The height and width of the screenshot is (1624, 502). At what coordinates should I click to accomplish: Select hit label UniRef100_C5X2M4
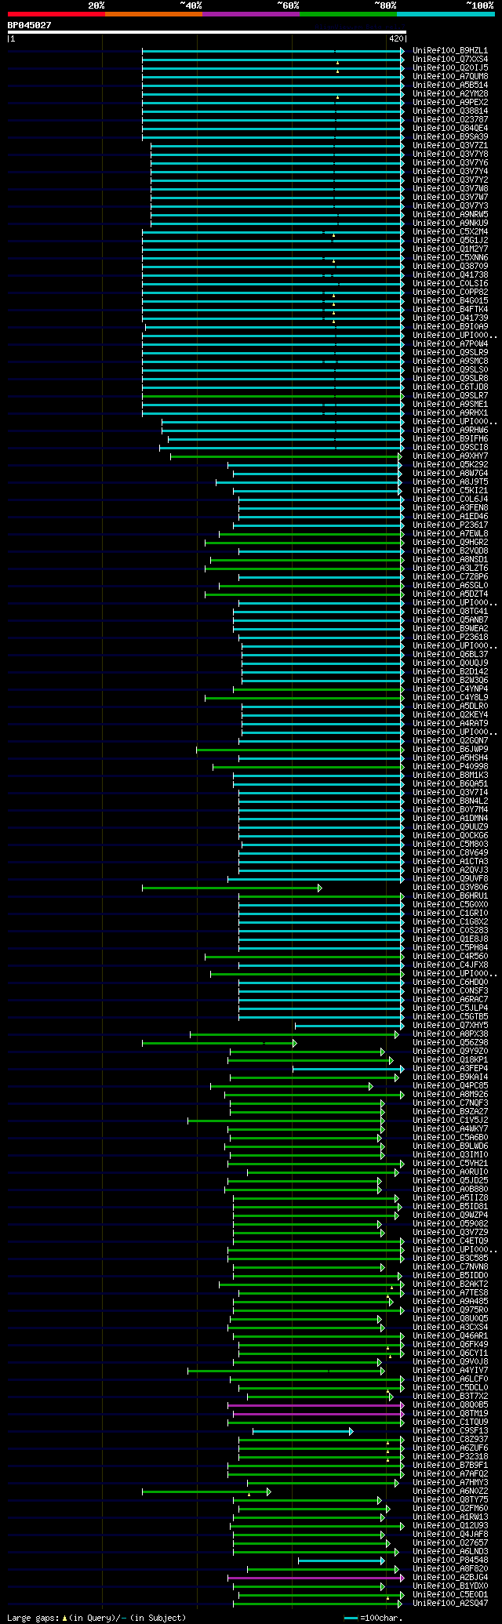[450, 231]
